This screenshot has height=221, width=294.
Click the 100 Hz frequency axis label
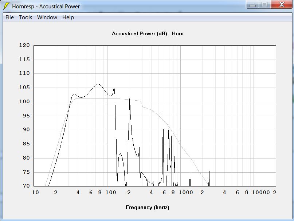[111, 192]
